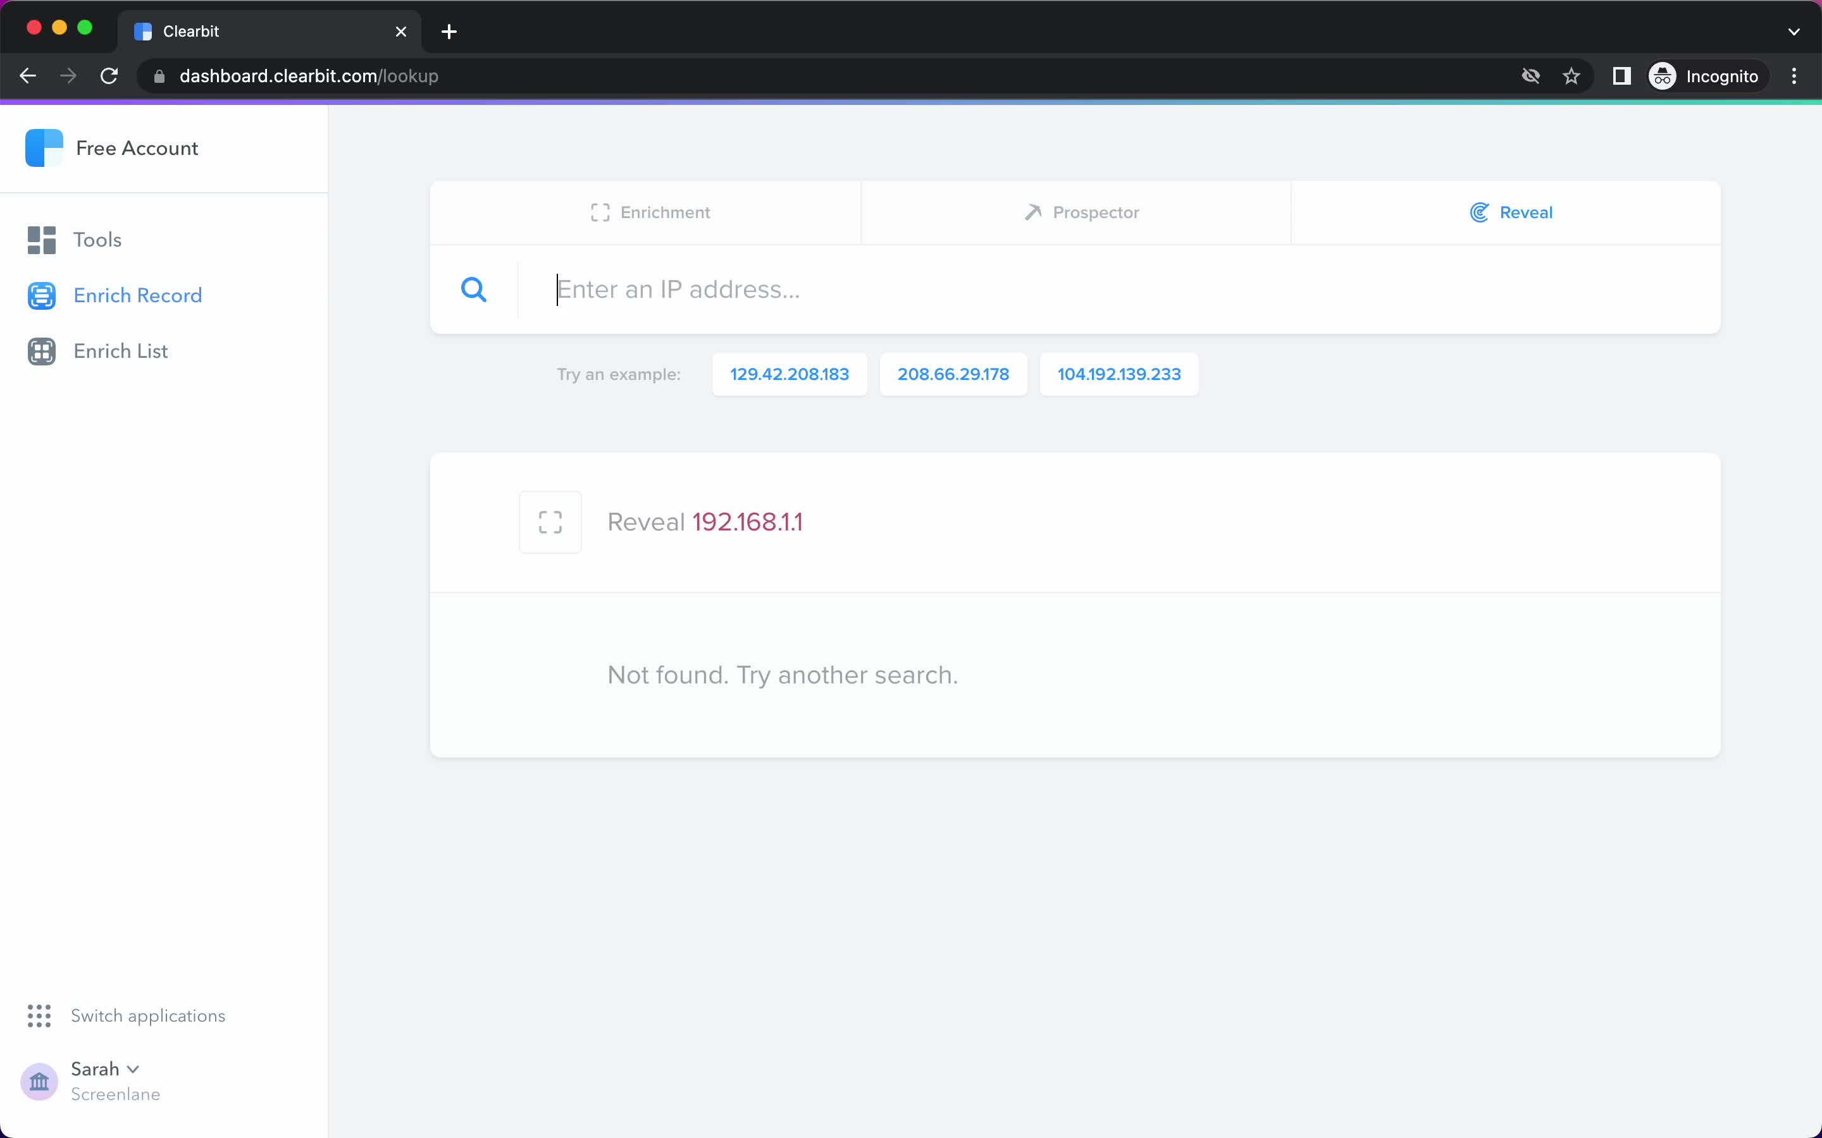The width and height of the screenshot is (1822, 1138).
Task: Go forward in browser history
Action: pyautogui.click(x=68, y=76)
